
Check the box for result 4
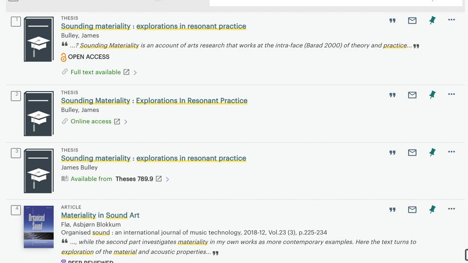(16, 210)
